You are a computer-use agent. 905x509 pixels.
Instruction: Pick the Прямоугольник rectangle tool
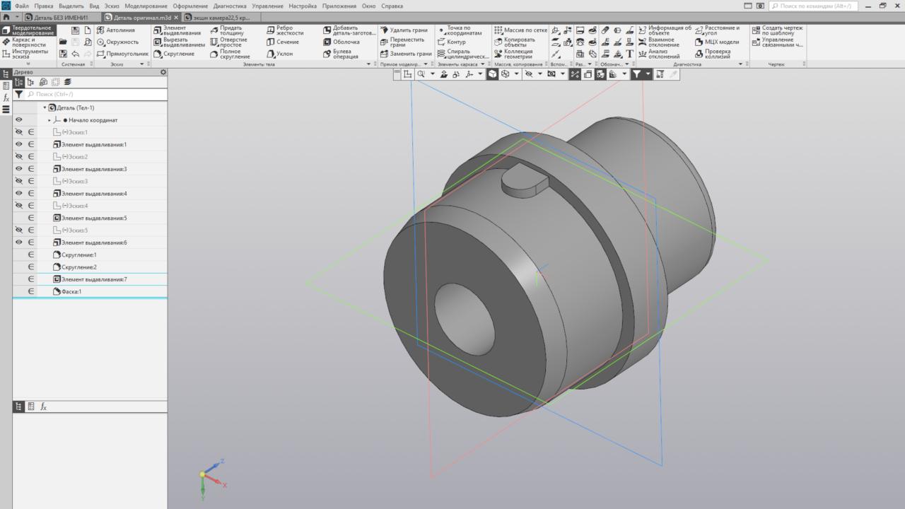[122, 54]
